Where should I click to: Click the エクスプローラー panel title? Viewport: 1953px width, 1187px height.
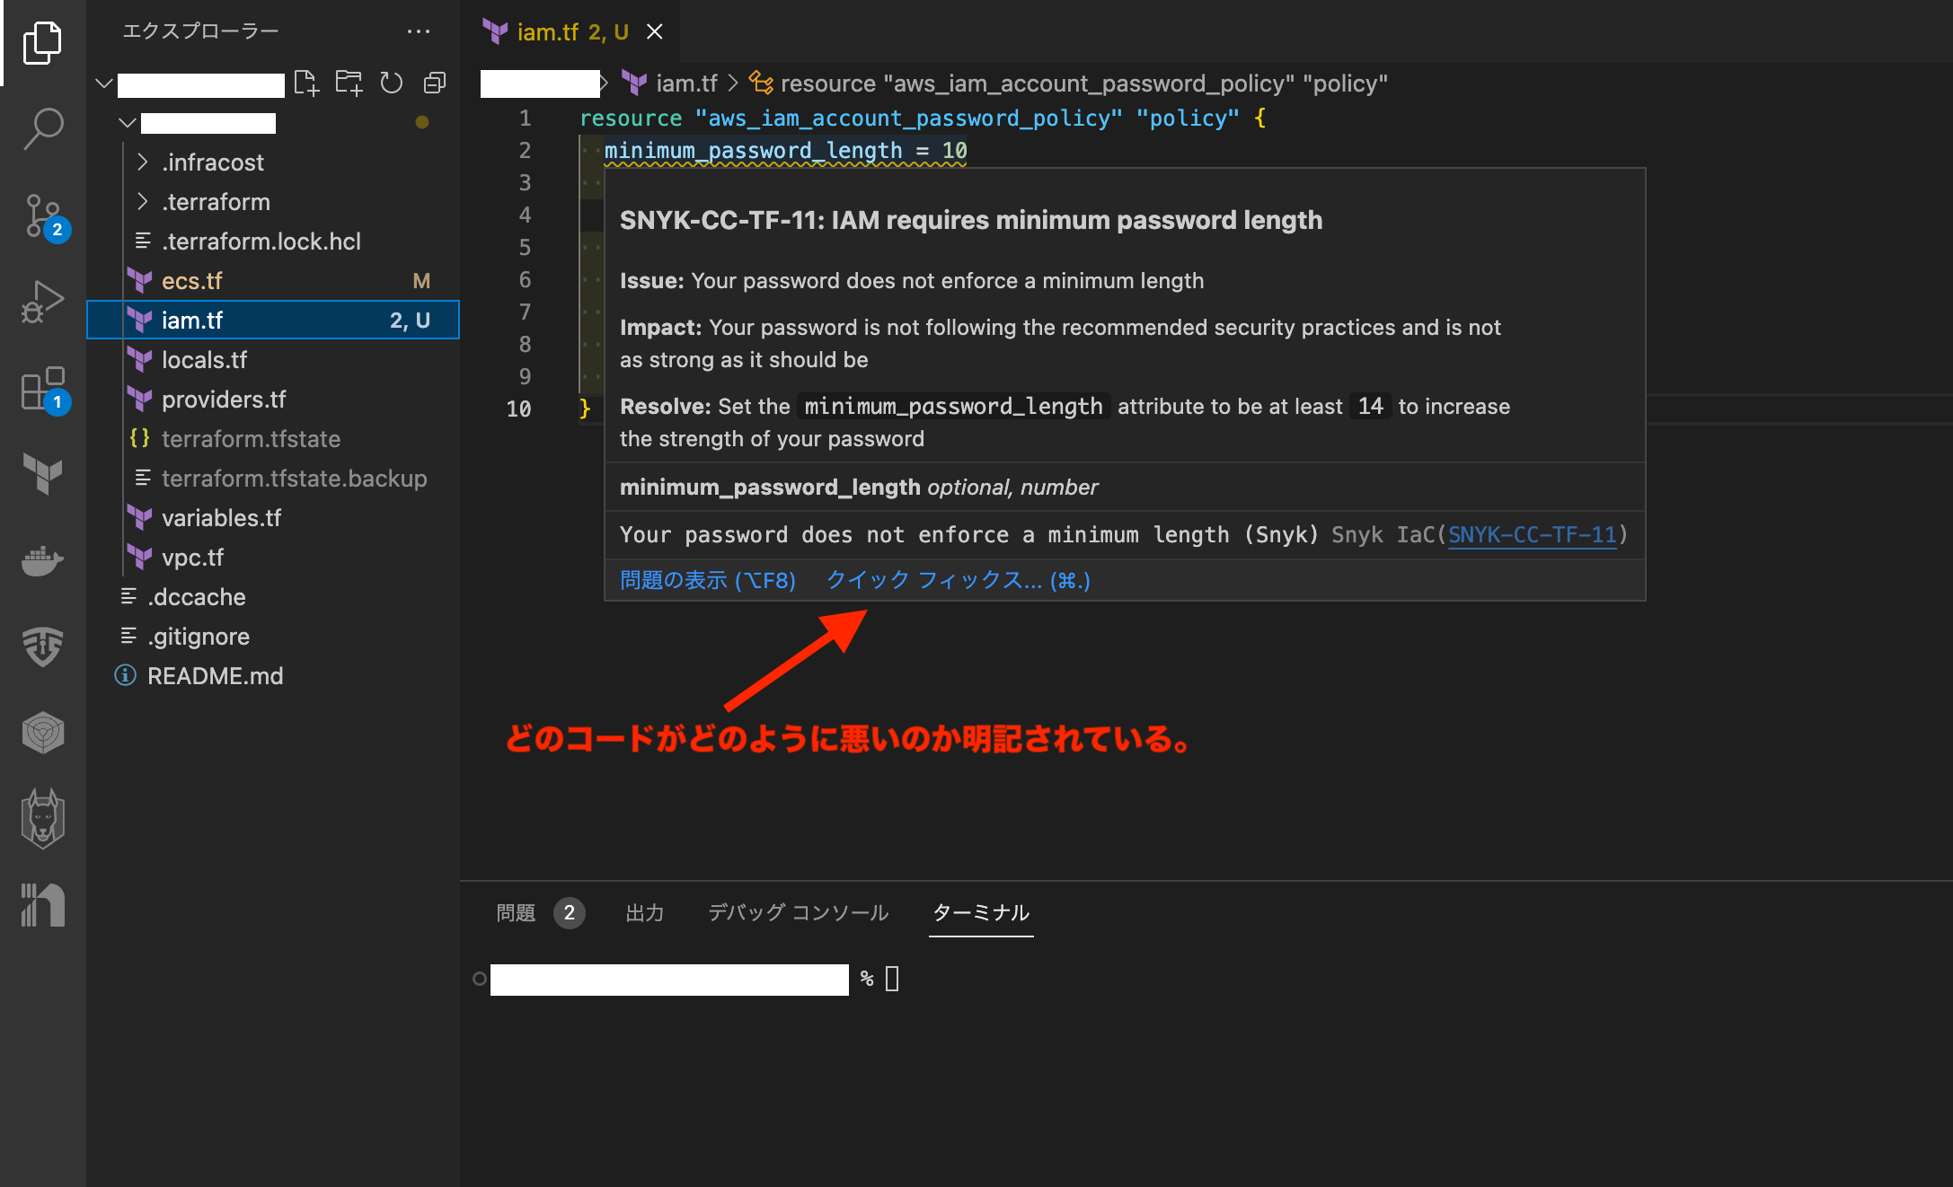pyautogui.click(x=200, y=31)
